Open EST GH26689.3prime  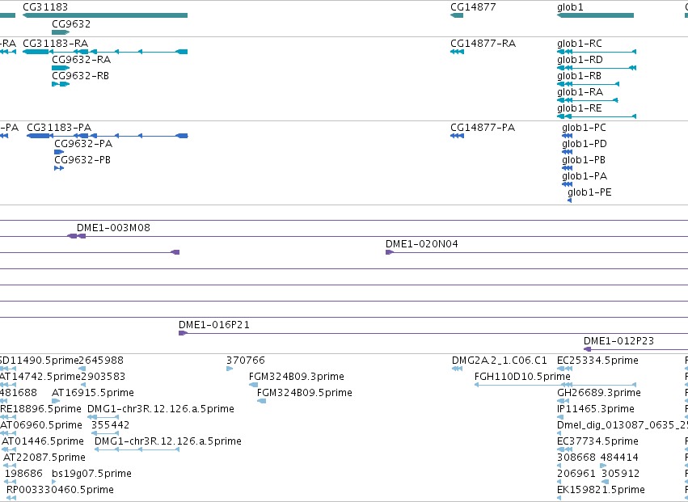click(x=599, y=393)
